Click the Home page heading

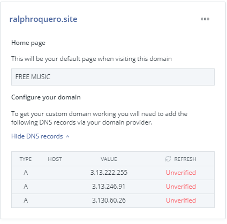28,43
